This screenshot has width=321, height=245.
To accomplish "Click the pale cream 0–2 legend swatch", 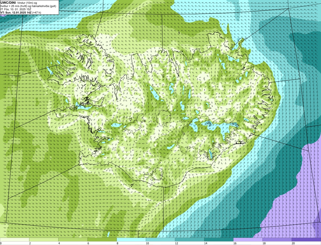I will tap(15, 239).
